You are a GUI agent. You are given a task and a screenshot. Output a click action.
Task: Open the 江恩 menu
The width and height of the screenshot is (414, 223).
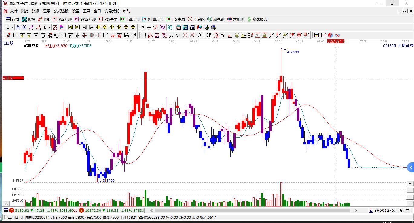click(x=47, y=11)
